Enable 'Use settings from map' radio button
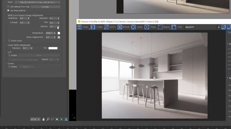The image size is (231, 129). click(8, 6)
